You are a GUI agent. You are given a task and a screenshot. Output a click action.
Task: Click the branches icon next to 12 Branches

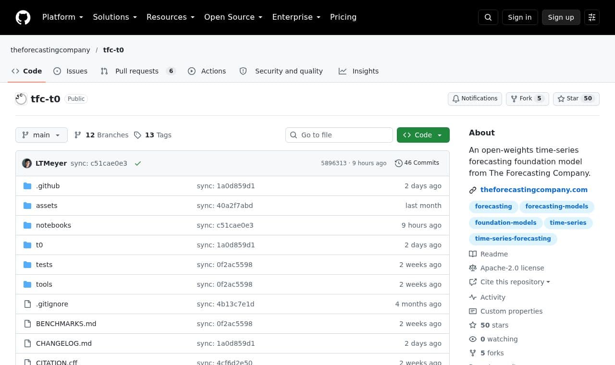coord(78,135)
